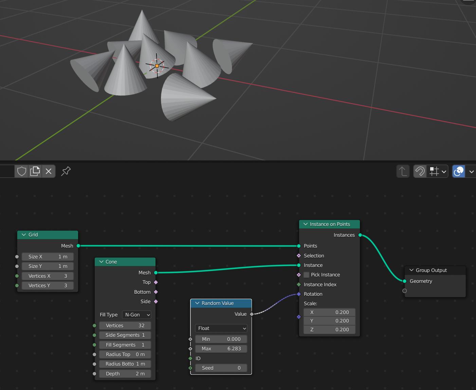
Task: Click the Vertices Y field
Action: (48, 286)
